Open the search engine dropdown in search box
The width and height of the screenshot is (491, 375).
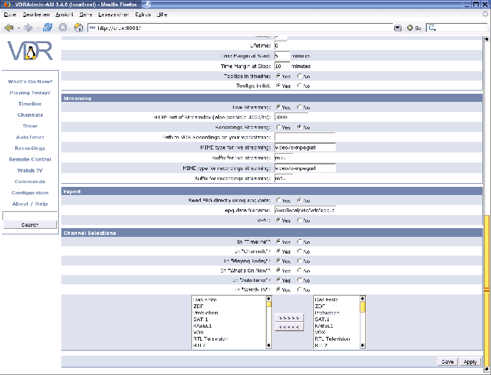click(433, 27)
